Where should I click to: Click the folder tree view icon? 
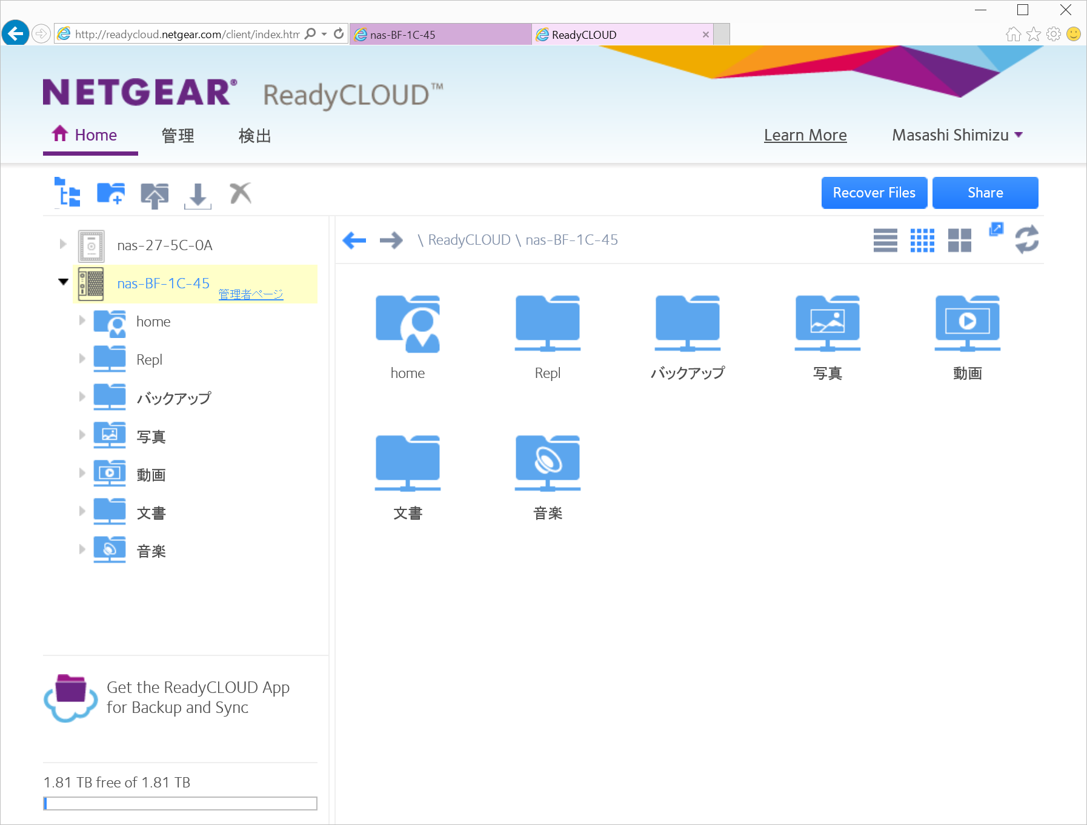coord(67,193)
